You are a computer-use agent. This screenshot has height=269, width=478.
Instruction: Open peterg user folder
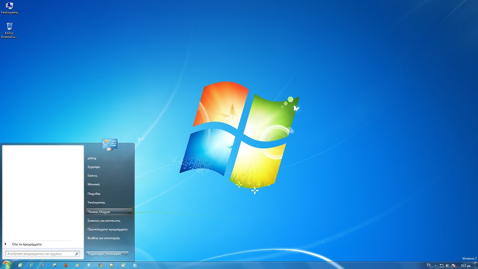click(x=92, y=158)
